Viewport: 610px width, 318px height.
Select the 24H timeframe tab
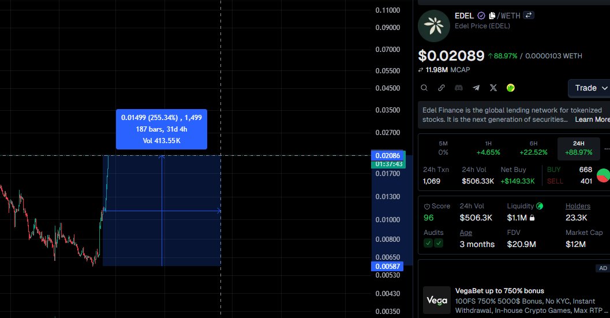point(578,148)
